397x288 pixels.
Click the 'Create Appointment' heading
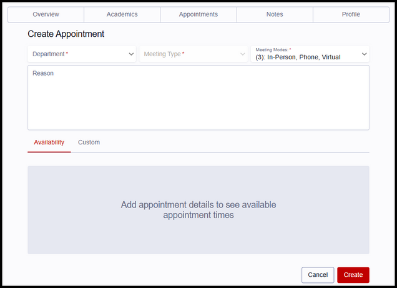[x=66, y=34]
